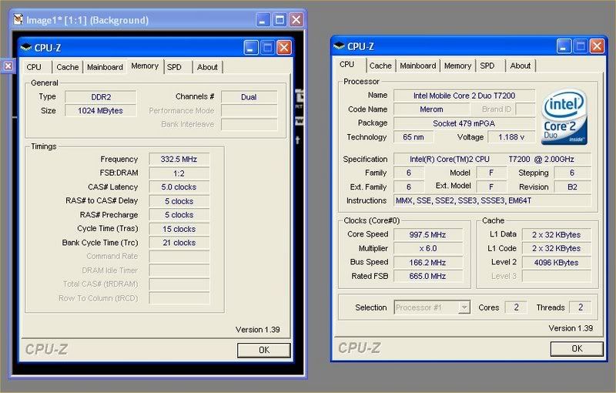Click the small X button on left edge

point(8,66)
